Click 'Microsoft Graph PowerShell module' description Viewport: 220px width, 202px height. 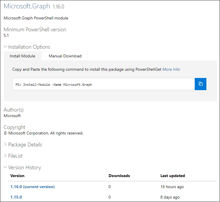coord(36,18)
